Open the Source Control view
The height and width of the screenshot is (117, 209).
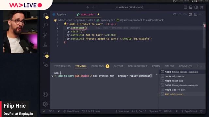pos(45,35)
